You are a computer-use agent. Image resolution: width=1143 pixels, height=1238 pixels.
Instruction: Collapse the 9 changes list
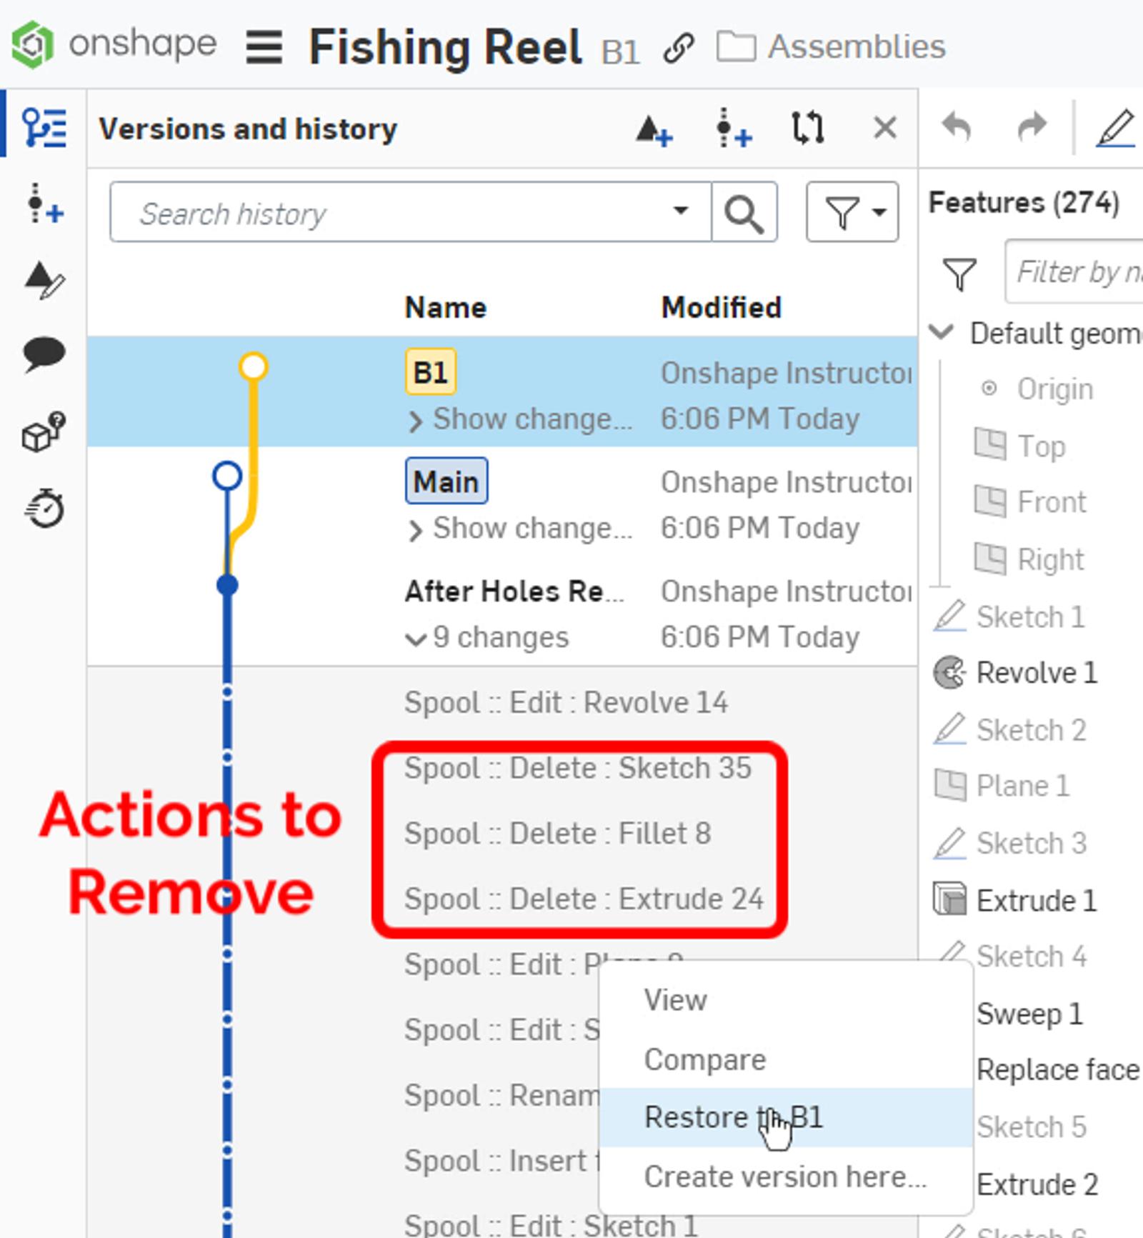[x=415, y=638]
